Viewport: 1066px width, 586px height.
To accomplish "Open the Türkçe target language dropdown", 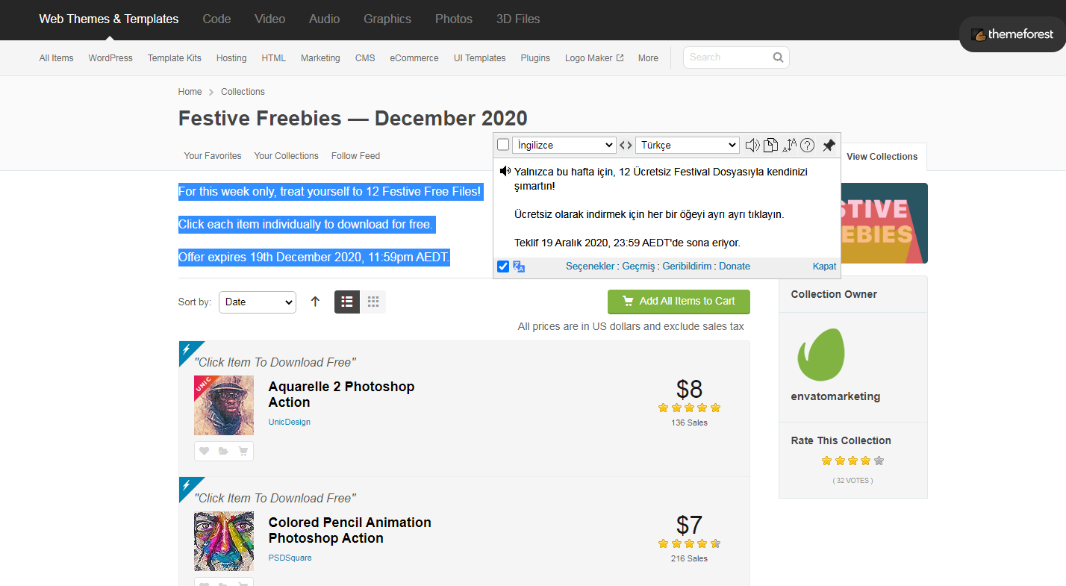I will coord(688,145).
